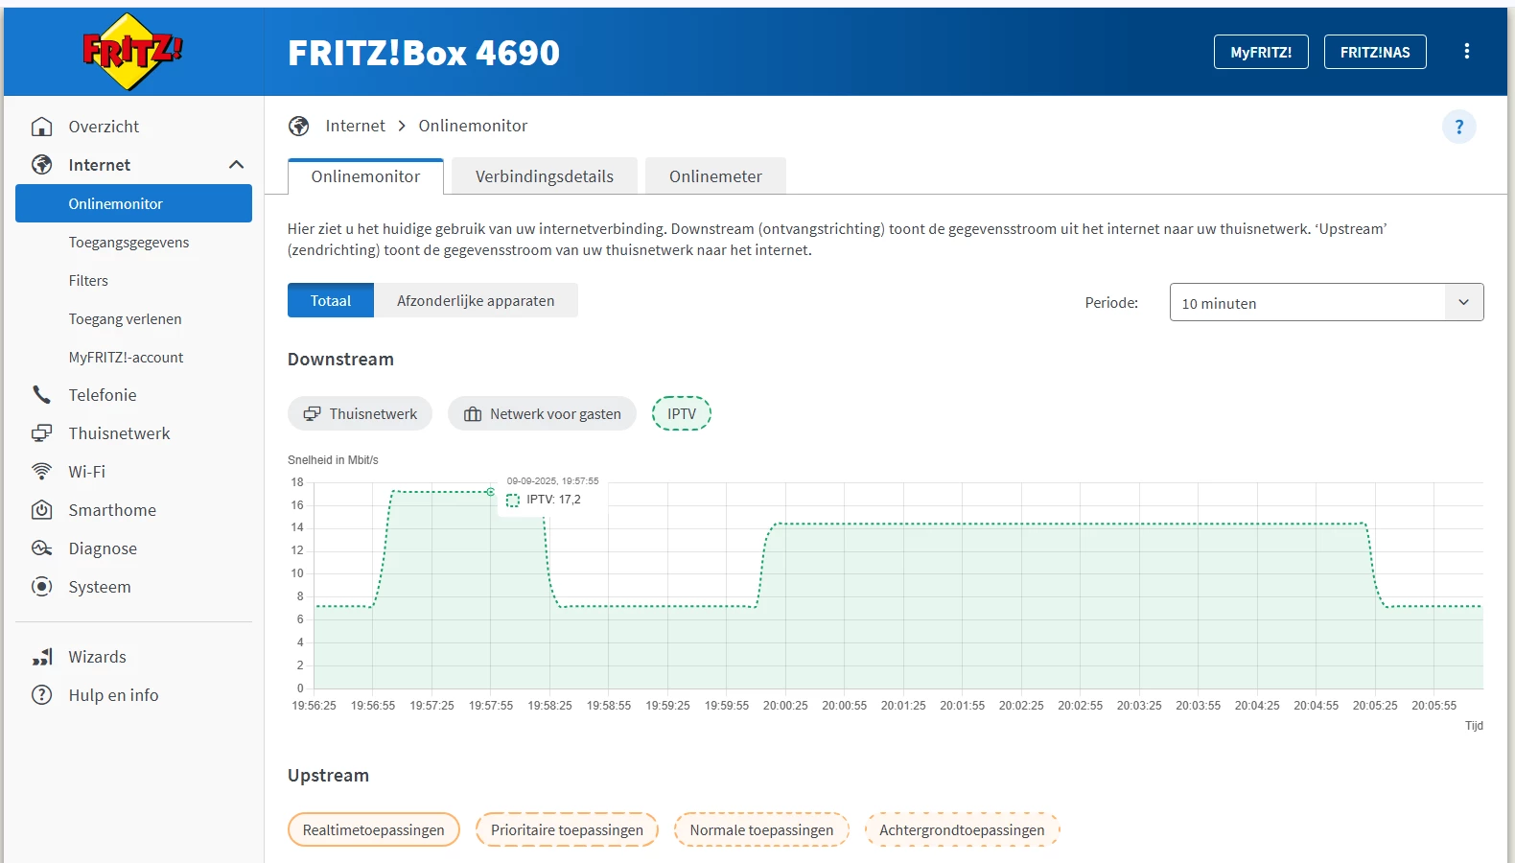The height and width of the screenshot is (863, 1515).
Task: Click the Telefonie phone icon
Action: [42, 395]
